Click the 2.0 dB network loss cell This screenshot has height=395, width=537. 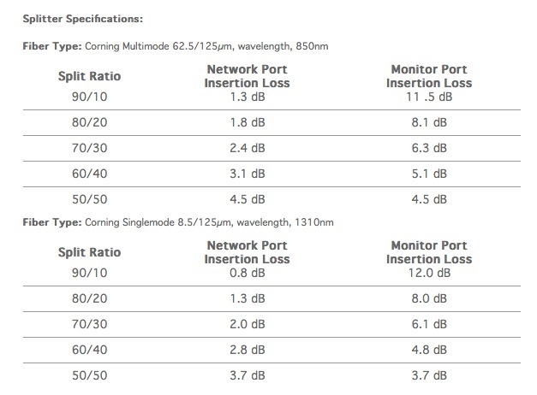coord(248,324)
